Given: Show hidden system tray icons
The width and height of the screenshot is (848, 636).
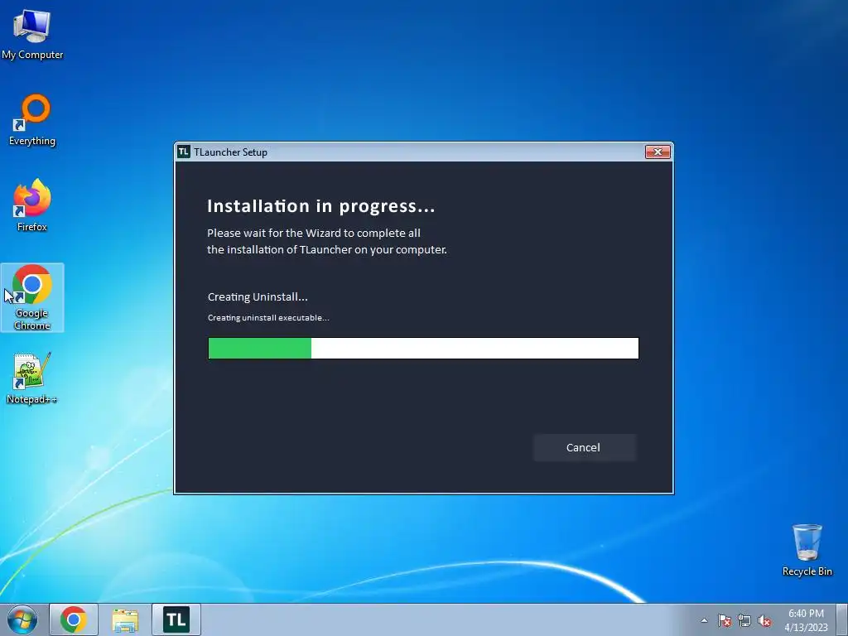Looking at the screenshot, I should tap(704, 620).
